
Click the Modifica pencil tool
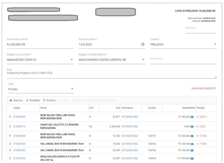point(33,100)
